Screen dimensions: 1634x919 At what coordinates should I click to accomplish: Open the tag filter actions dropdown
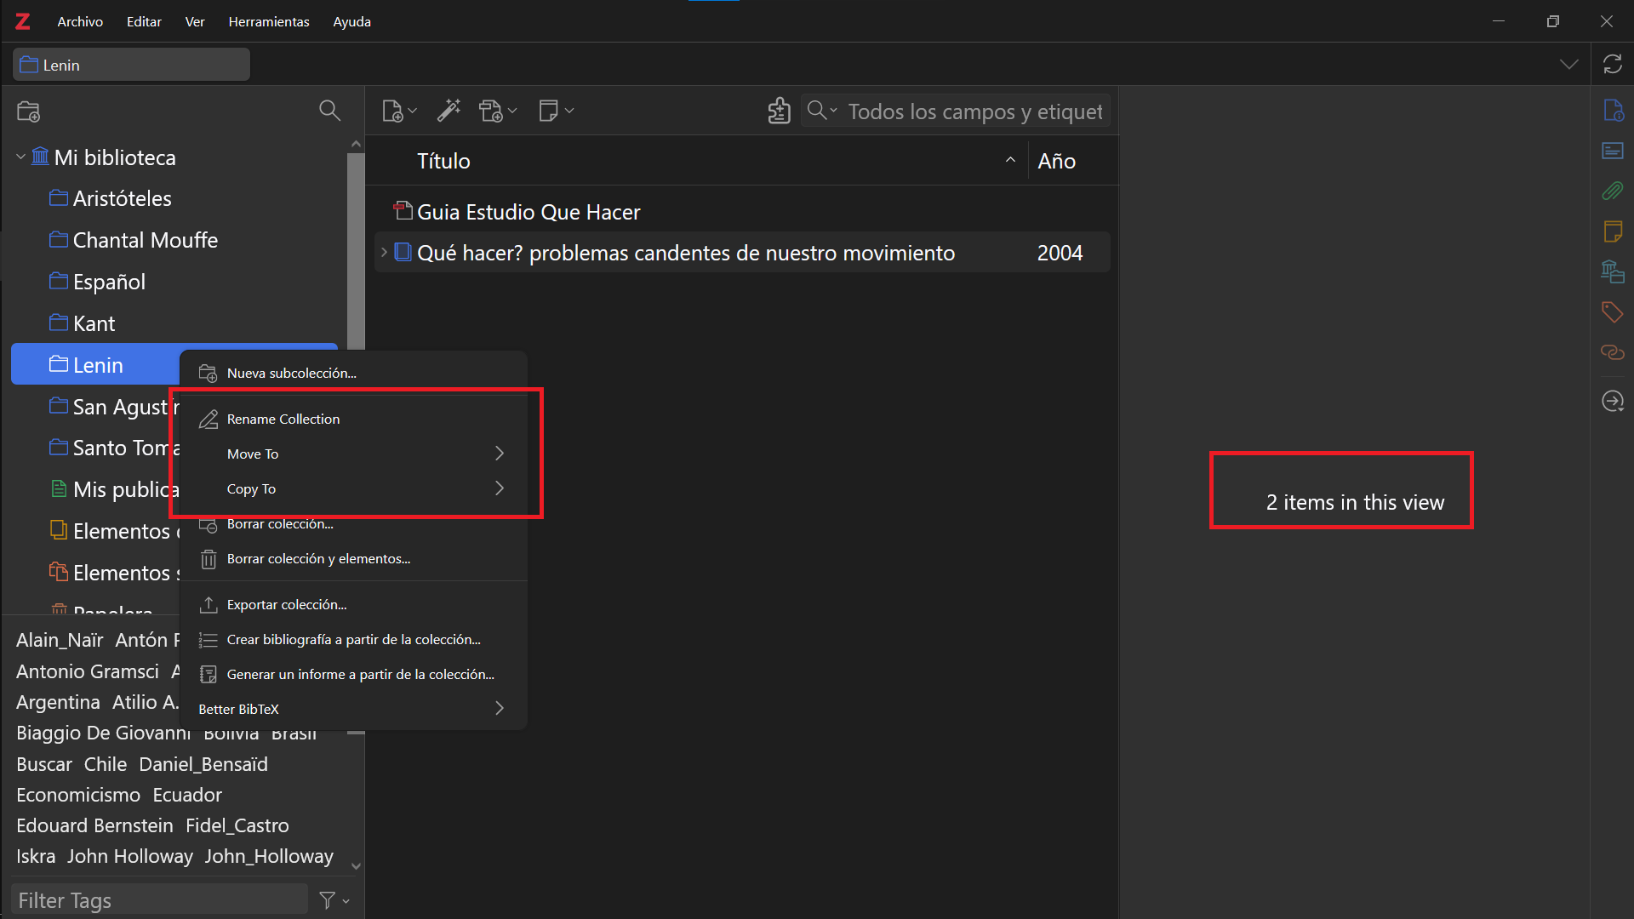tap(334, 900)
